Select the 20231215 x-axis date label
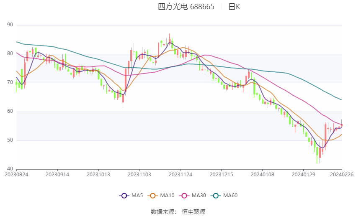The height and width of the screenshot is (216, 356). point(222,175)
